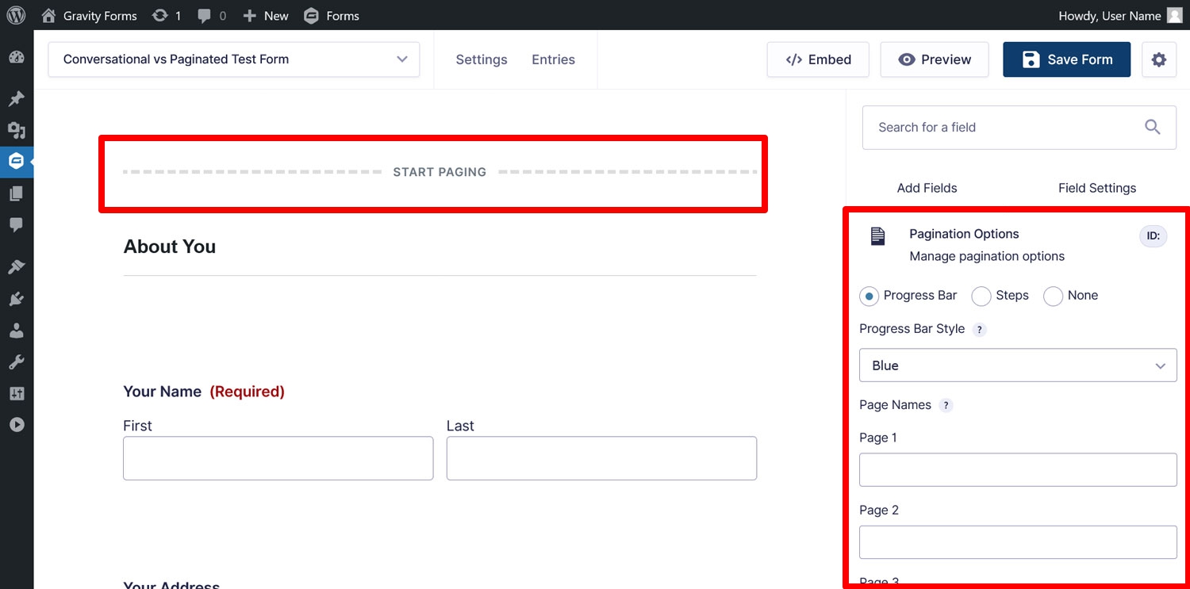Select the None radio option

coord(1053,296)
